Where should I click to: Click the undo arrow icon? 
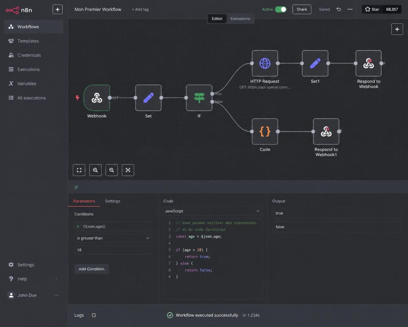pos(339,9)
